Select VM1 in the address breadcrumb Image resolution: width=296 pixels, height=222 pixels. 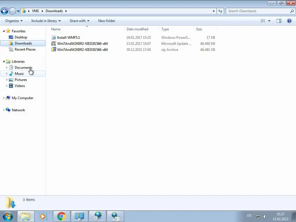[x=35, y=11]
